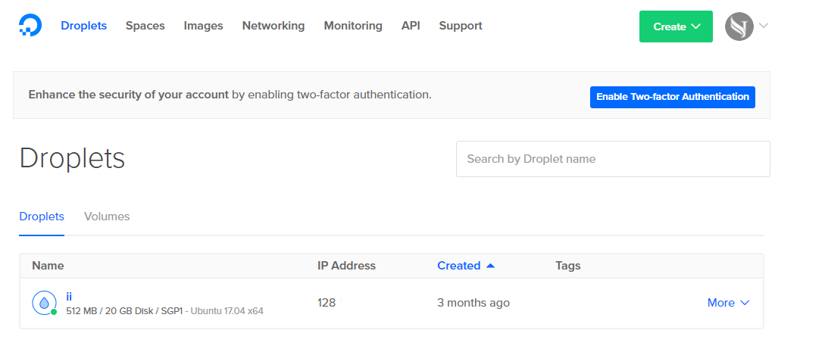Open Images in the top navigation
Viewport: 825px width, 349px height.
click(203, 26)
